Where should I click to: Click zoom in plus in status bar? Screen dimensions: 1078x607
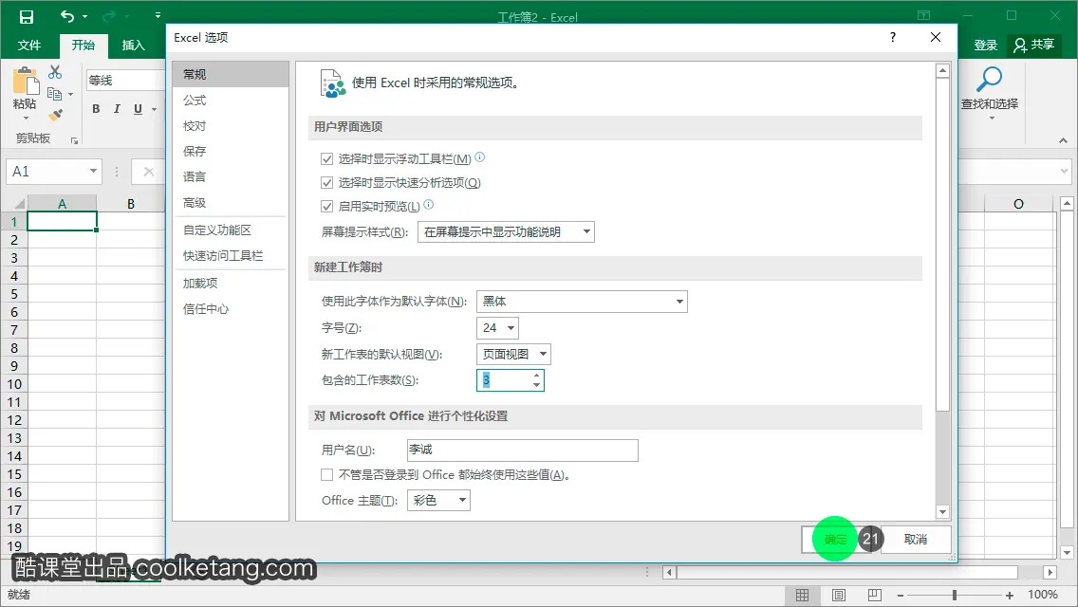1010,596
